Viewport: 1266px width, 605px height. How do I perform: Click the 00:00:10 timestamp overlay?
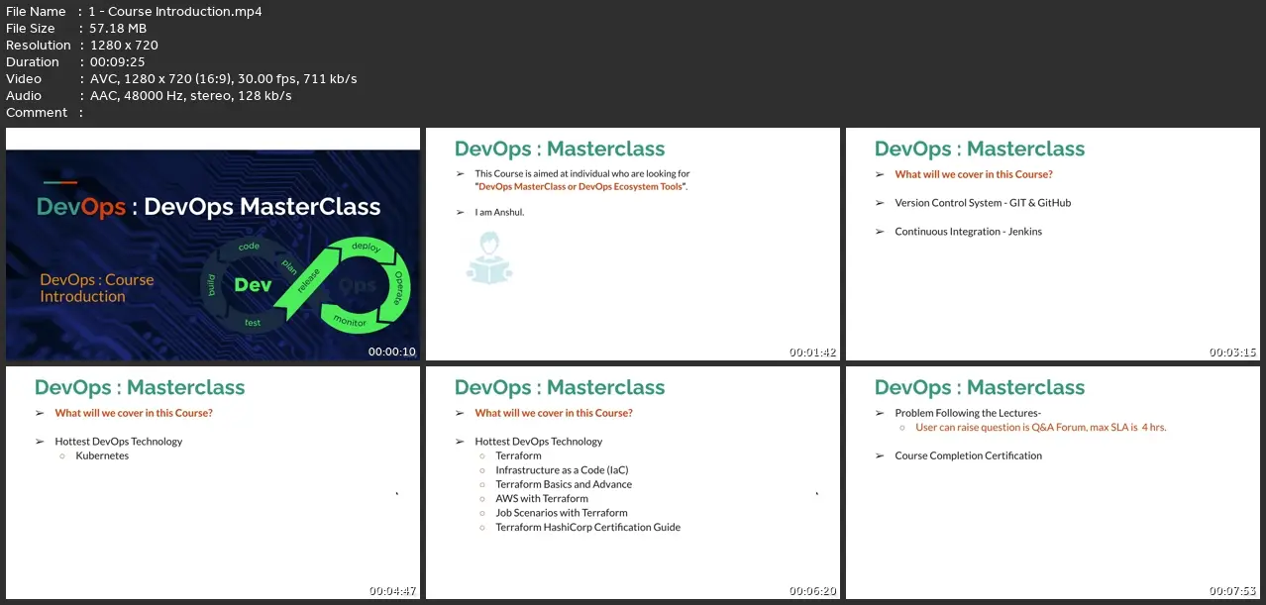392,352
